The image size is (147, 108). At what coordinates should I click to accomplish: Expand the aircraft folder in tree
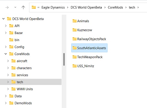8,61
